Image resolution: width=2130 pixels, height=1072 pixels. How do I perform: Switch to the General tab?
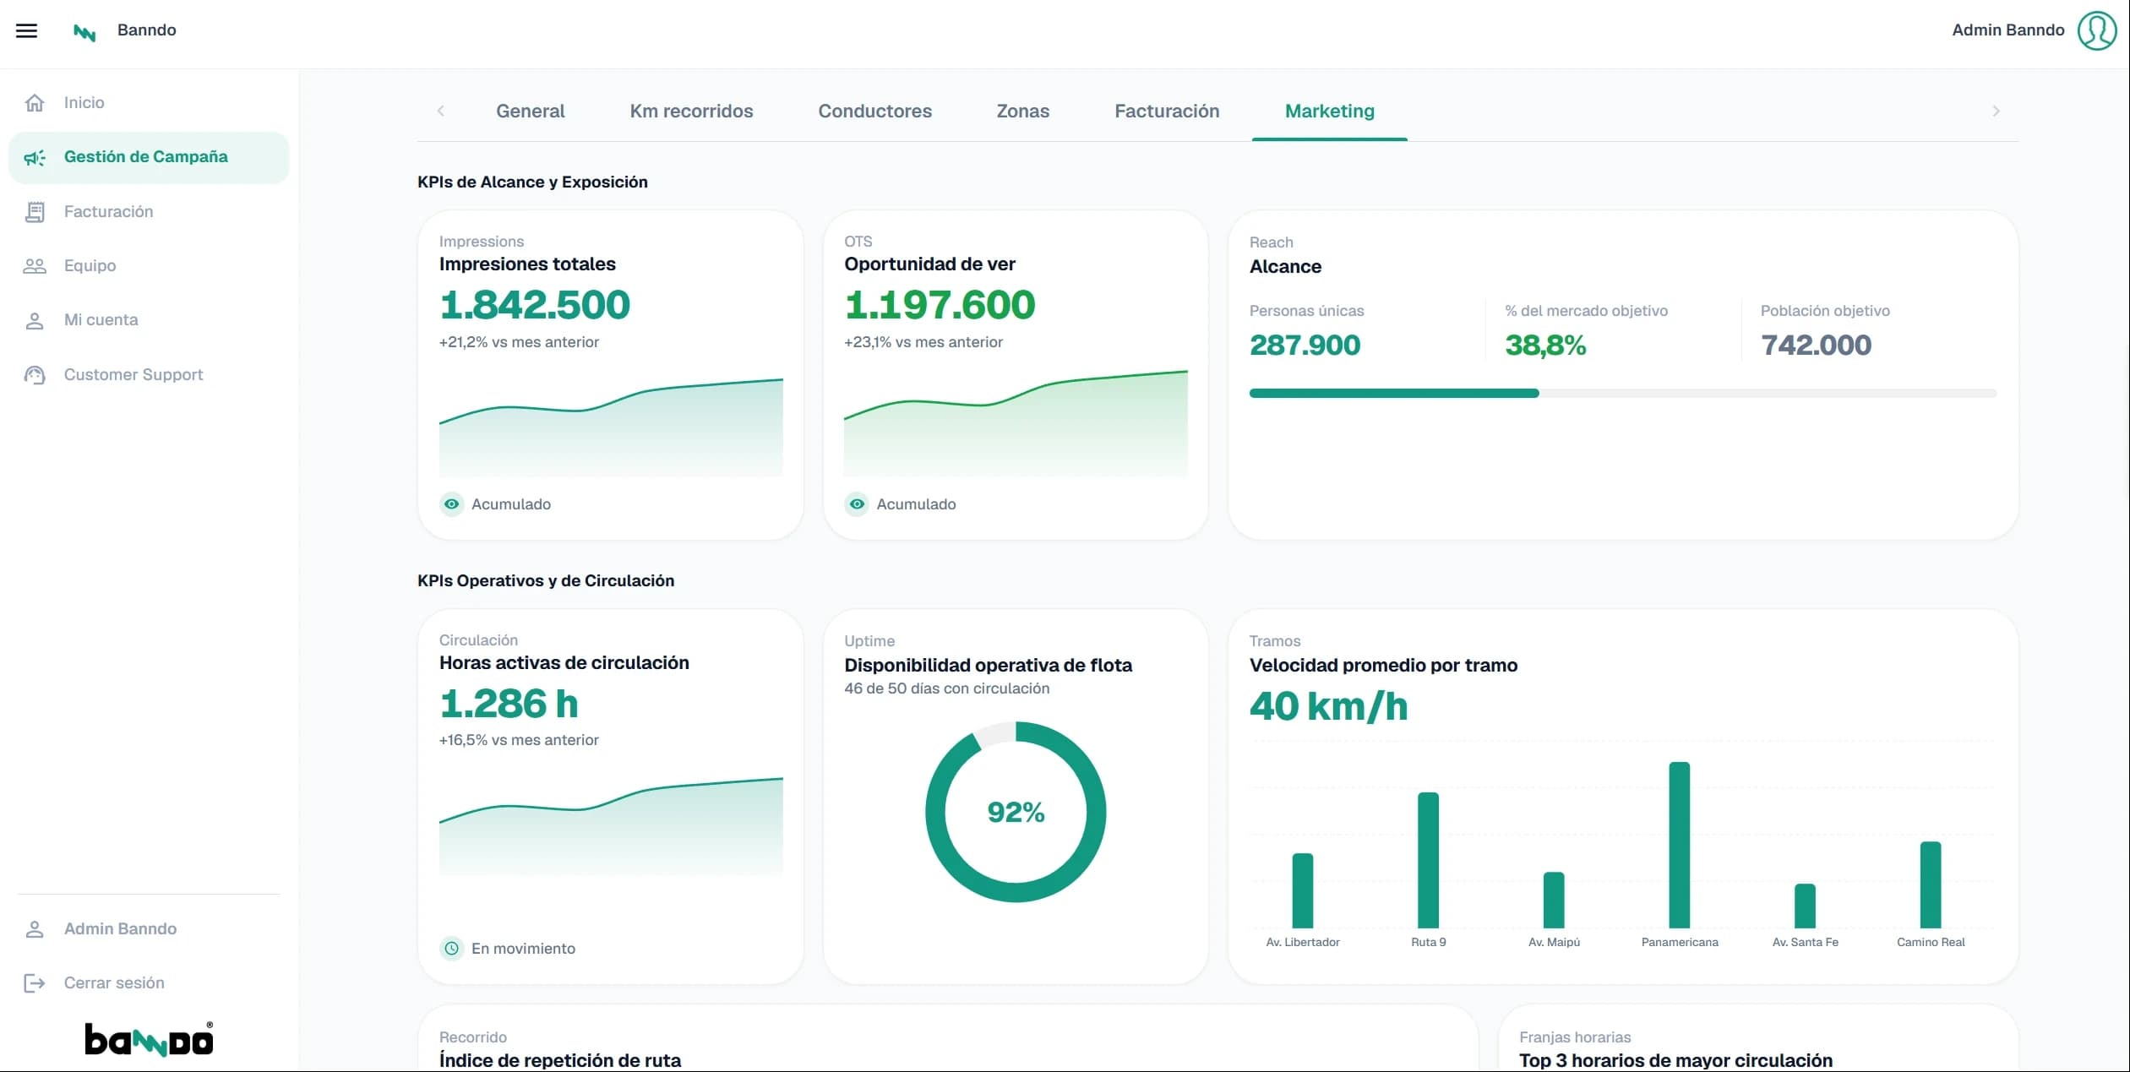click(x=530, y=111)
